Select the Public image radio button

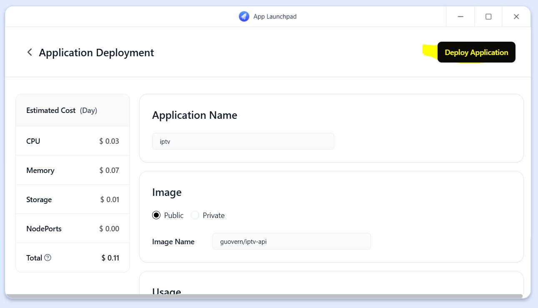156,215
